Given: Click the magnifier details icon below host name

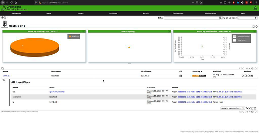Looking at the screenshot, I should 4,80.
